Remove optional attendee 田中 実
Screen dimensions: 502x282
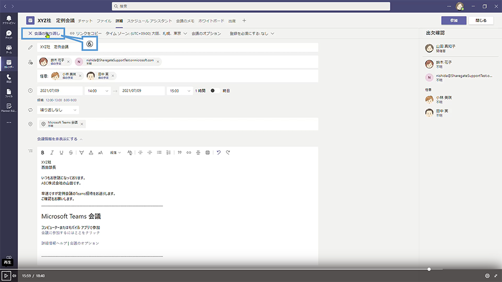112,76
